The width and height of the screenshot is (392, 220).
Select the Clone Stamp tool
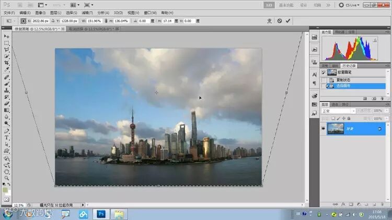click(6, 90)
